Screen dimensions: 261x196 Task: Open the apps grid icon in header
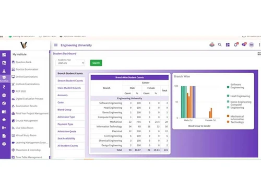click(228, 45)
